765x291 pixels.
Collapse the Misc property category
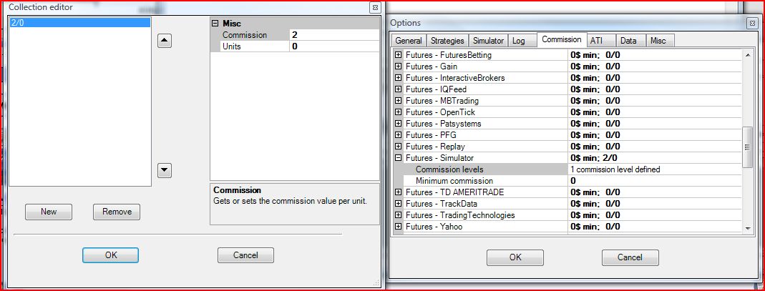pos(215,24)
